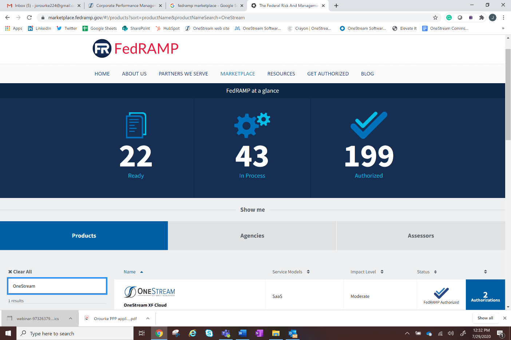
Task: Open the Grammarly extension icon
Action: pos(449,17)
